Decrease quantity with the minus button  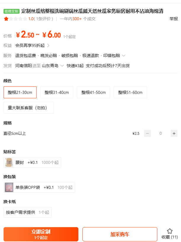147,133
